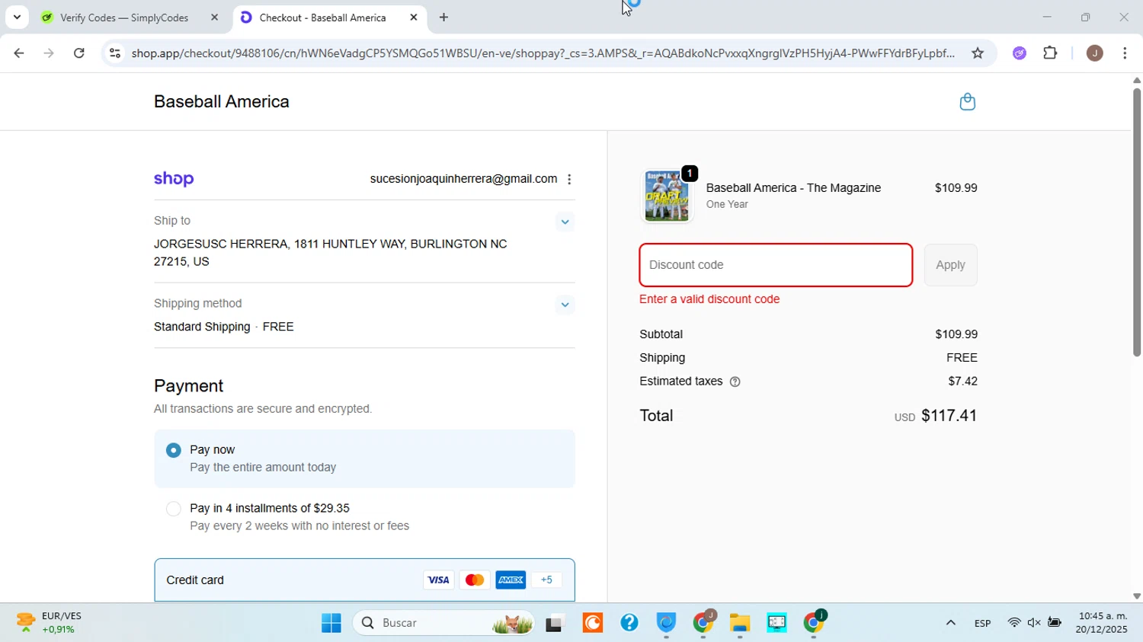The image size is (1143, 642).
Task: Expand the Shipping method section
Action: 565,305
